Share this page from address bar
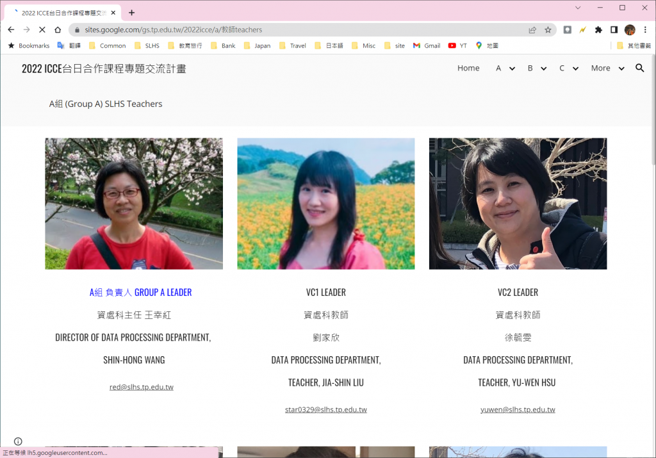 (532, 29)
